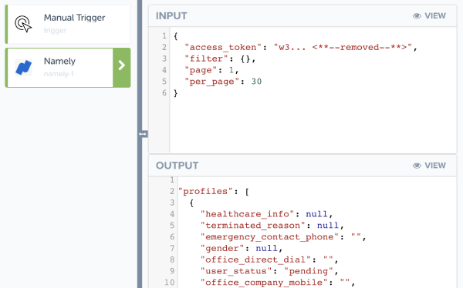This screenshot has height=288, width=463.
Task: Click the Namely blue logo icon
Action: (x=23, y=67)
